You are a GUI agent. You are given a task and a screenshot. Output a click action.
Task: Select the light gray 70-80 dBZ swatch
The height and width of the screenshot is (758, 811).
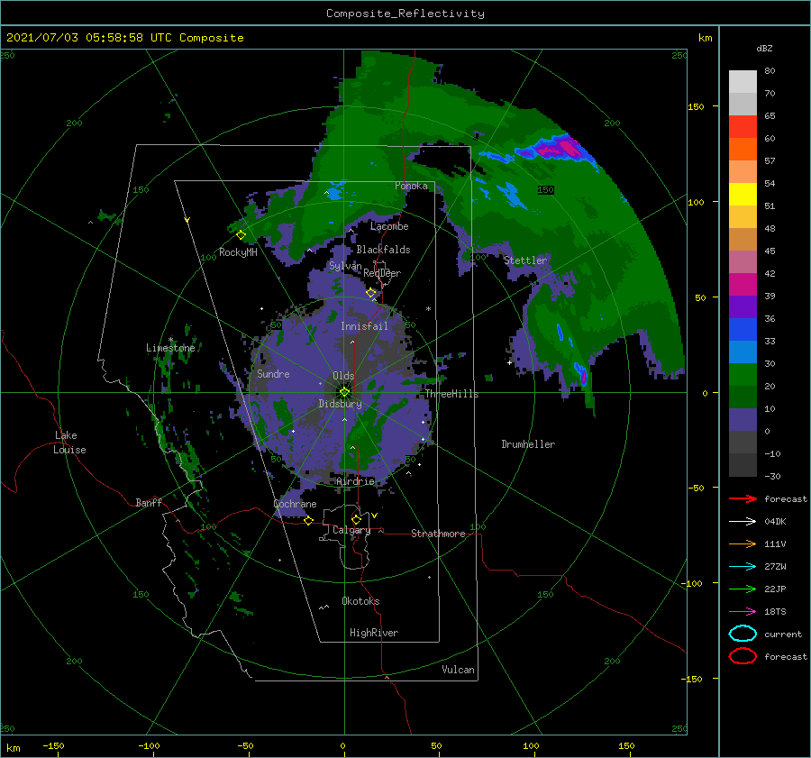tap(743, 82)
